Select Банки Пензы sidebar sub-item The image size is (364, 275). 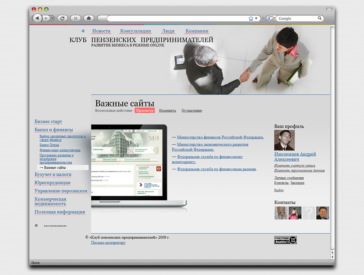(49, 145)
